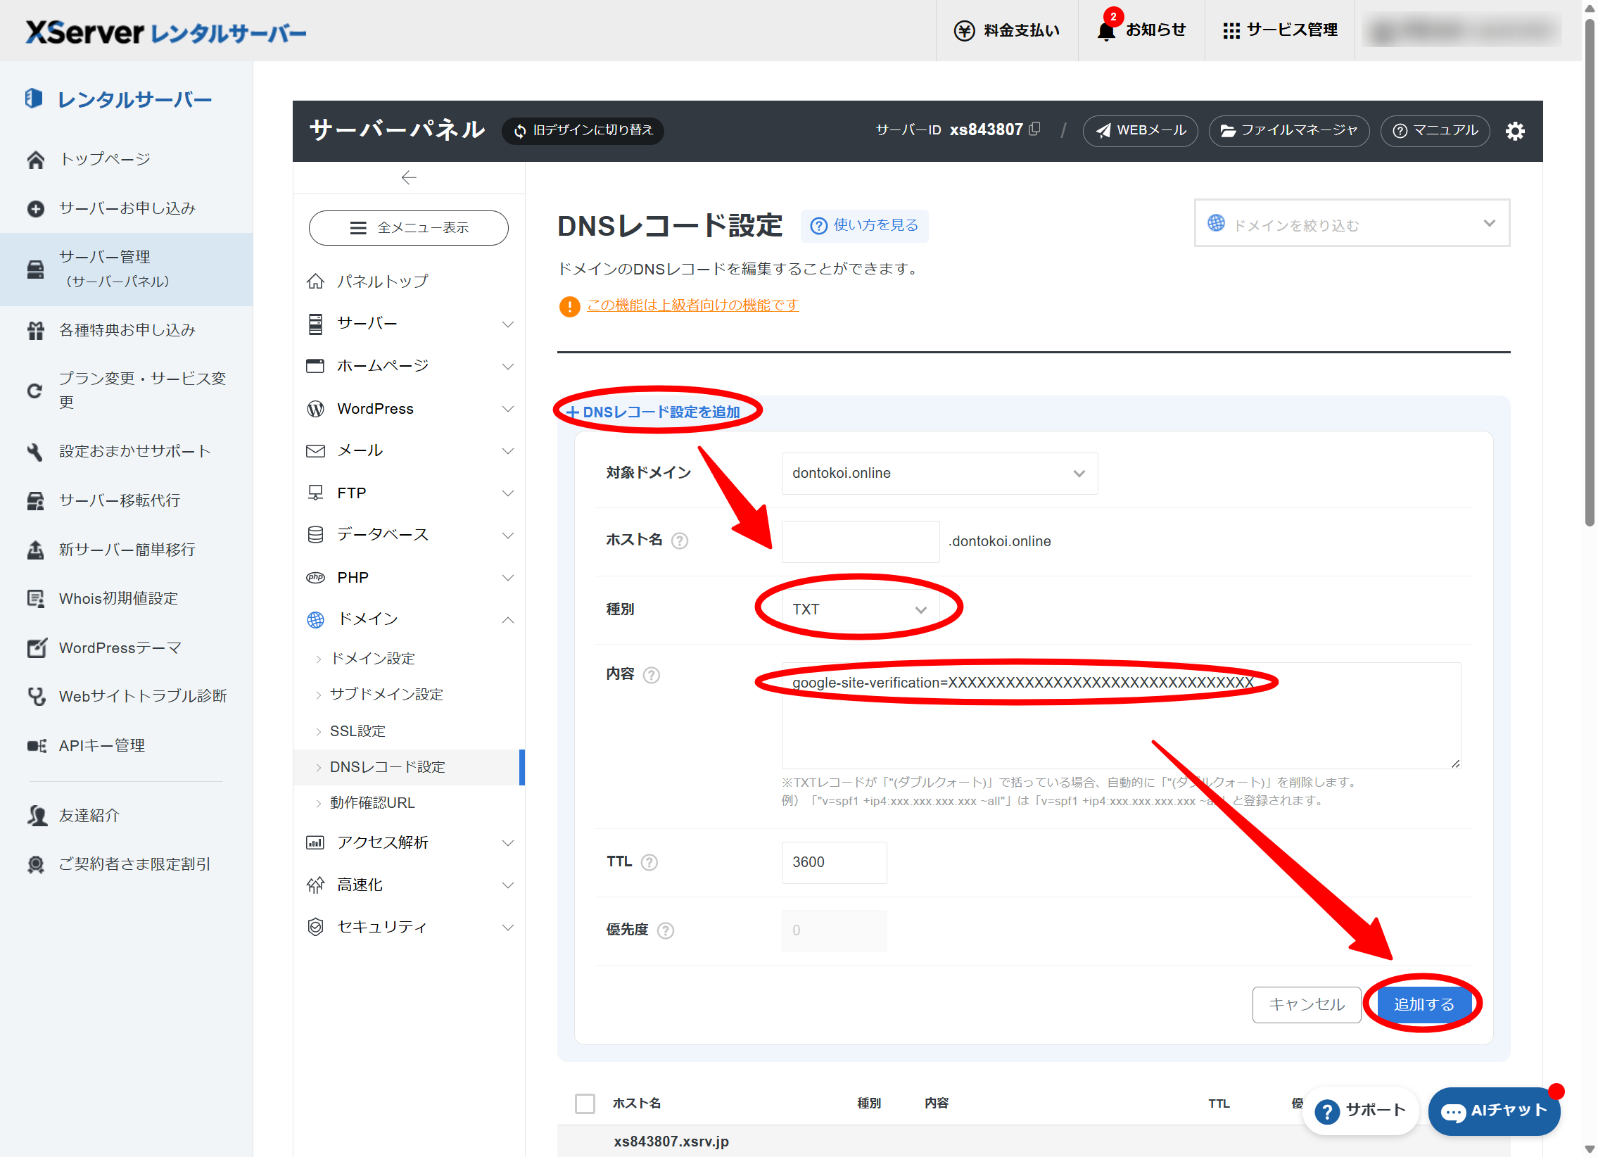Click the help icon next to ホスト名

(x=679, y=540)
